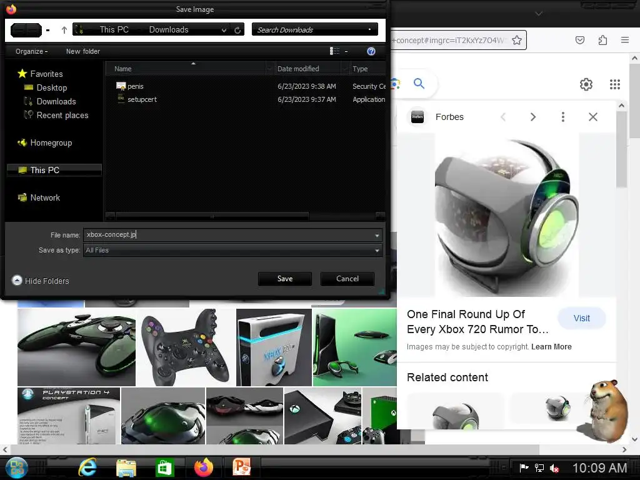Click muted volume tray icon
640x480 pixels.
pos(554,468)
